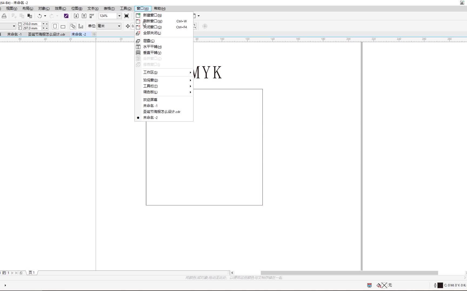Viewport: 467px width, 291px height.
Task: Choose 新建窗口(N) from the Window menu
Action: [164, 15]
